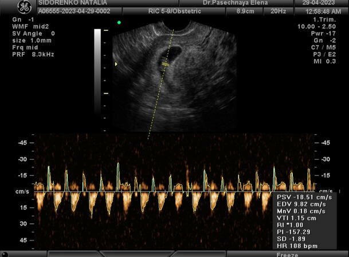Viewport: 349px width, 257px height.
Task: Click the frequency range 10.00 - 2.50
Action: (x=316, y=27)
